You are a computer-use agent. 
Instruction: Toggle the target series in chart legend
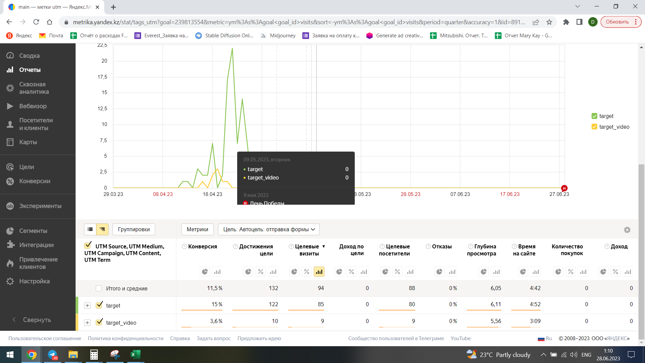tap(594, 116)
